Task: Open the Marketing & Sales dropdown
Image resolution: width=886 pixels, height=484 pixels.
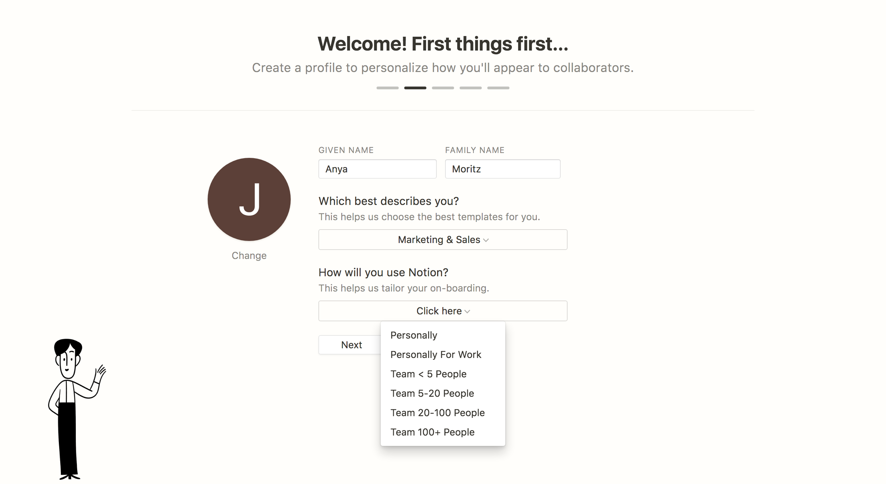Action: [x=443, y=240]
